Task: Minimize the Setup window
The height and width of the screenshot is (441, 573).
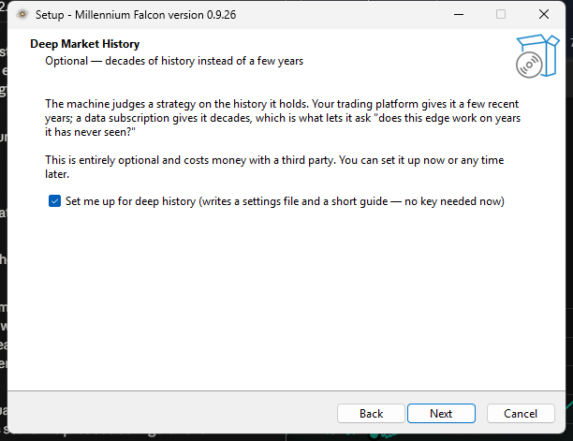Action: [459, 15]
